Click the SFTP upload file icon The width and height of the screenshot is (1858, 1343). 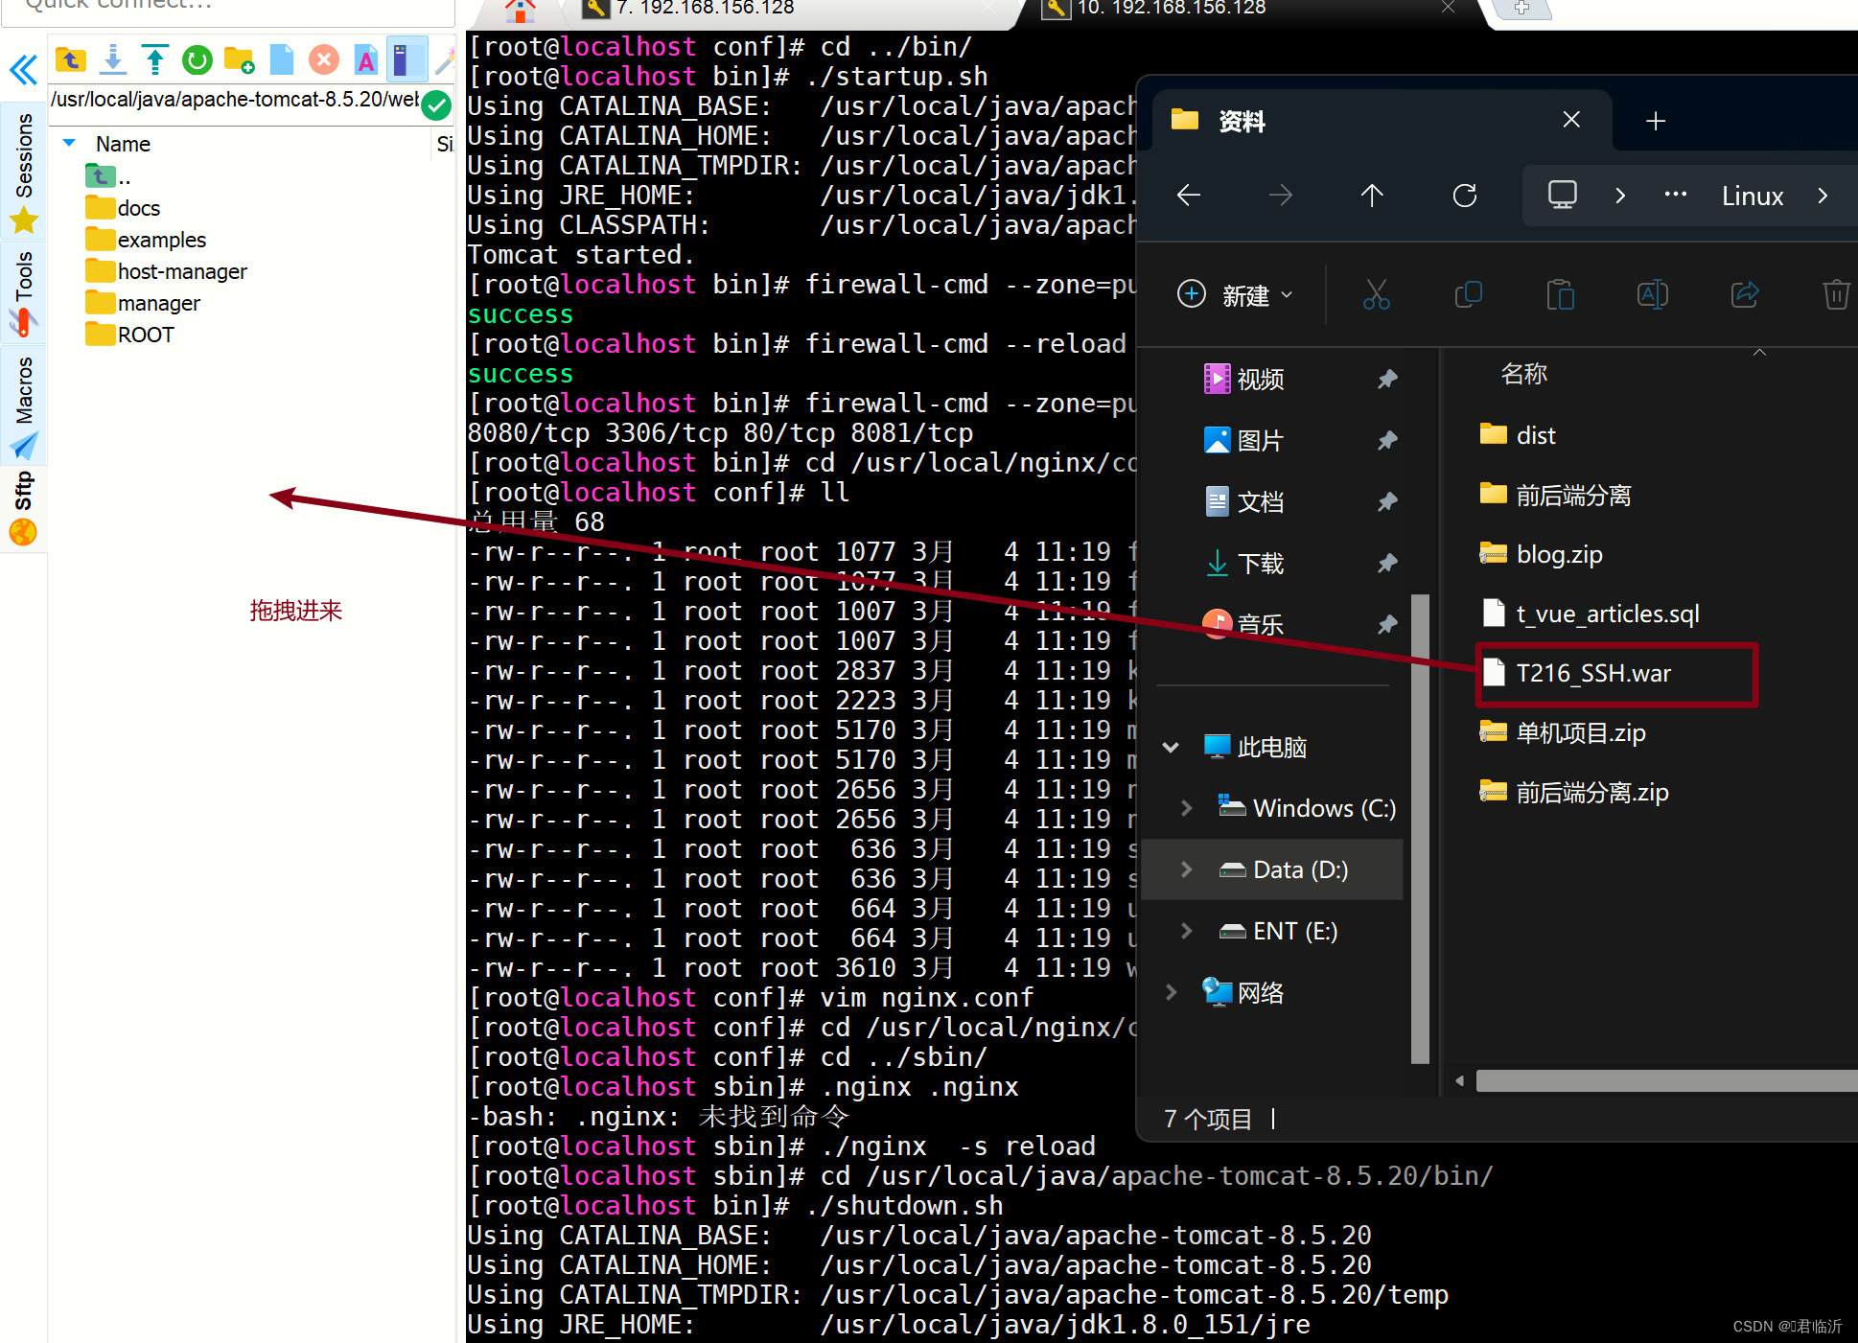pyautogui.click(x=154, y=60)
